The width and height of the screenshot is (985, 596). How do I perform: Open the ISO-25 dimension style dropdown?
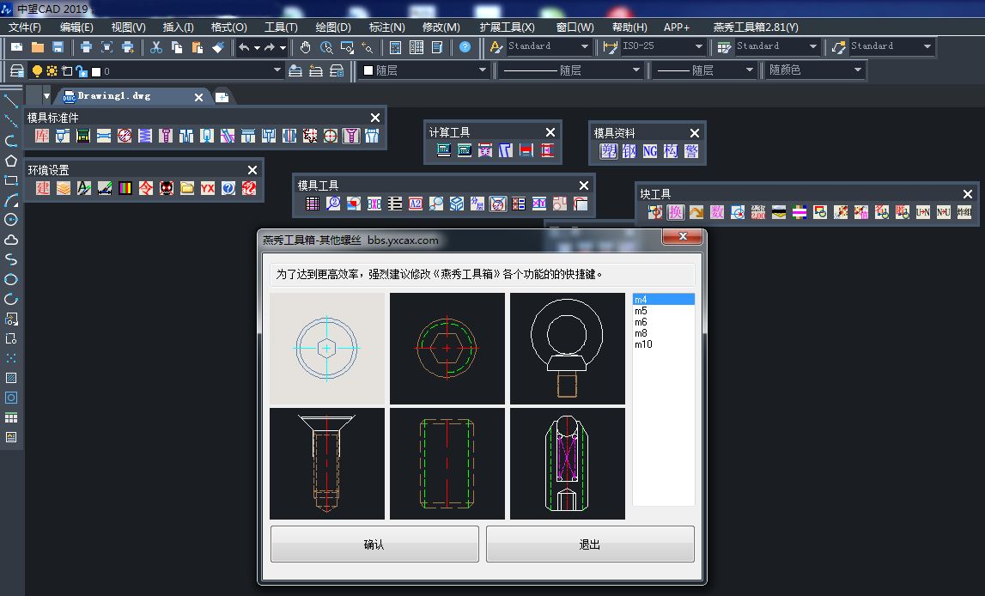(x=698, y=46)
